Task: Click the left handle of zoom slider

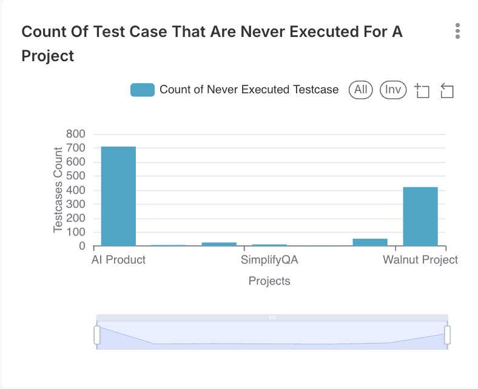Action: click(x=97, y=334)
